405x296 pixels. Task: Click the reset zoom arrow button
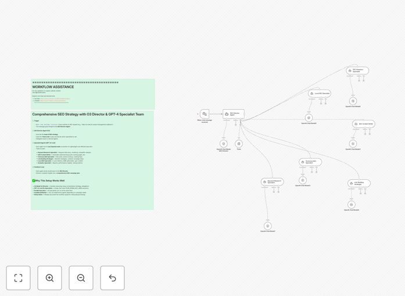tap(112, 278)
